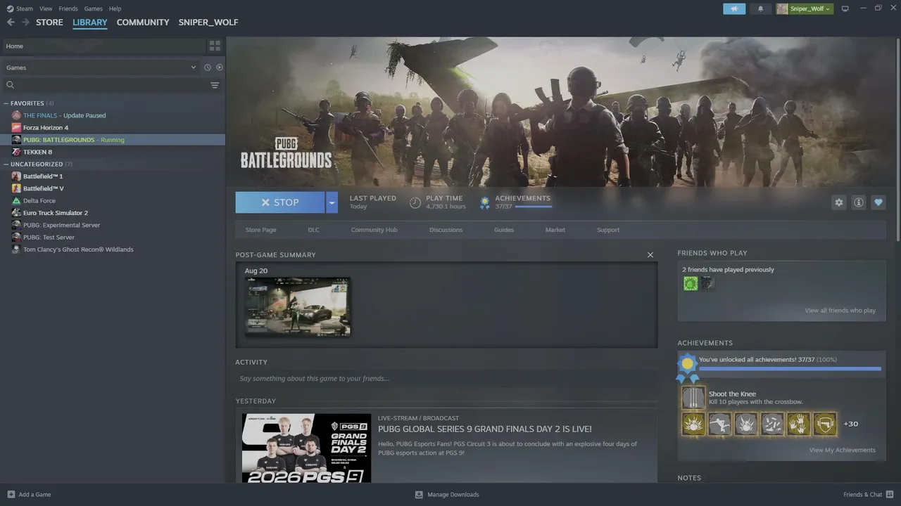Screen dimensions: 901x506
Task: Click the green friend avatar
Action: [691, 283]
